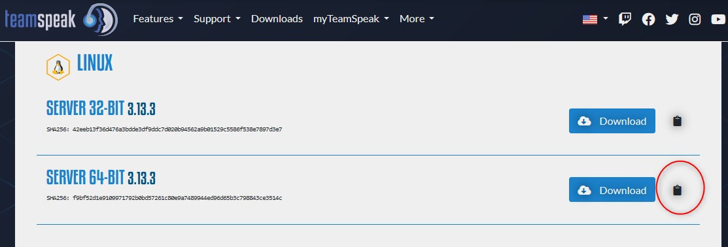Open the language flag dropdown

coord(595,19)
